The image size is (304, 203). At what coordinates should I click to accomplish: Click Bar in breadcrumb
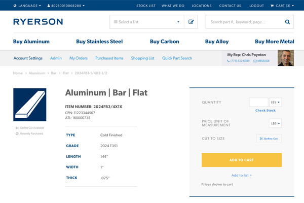click(54, 73)
